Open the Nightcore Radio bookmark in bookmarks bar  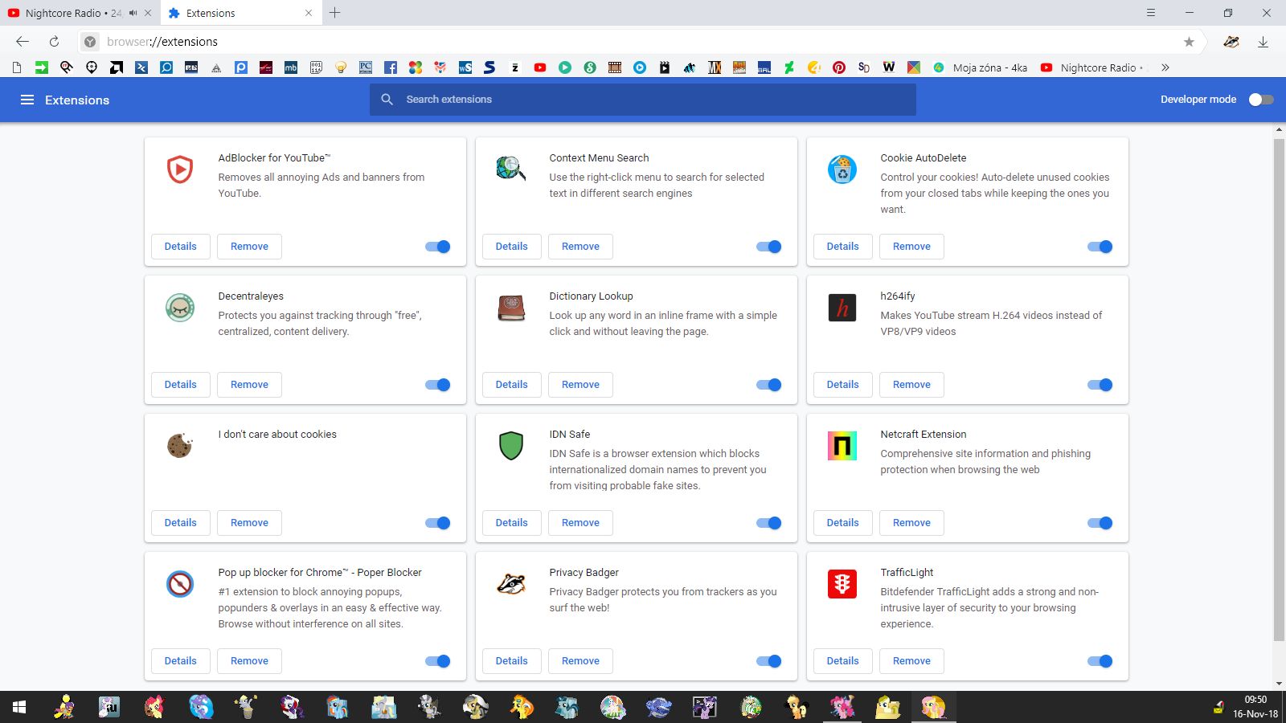(x=1091, y=67)
